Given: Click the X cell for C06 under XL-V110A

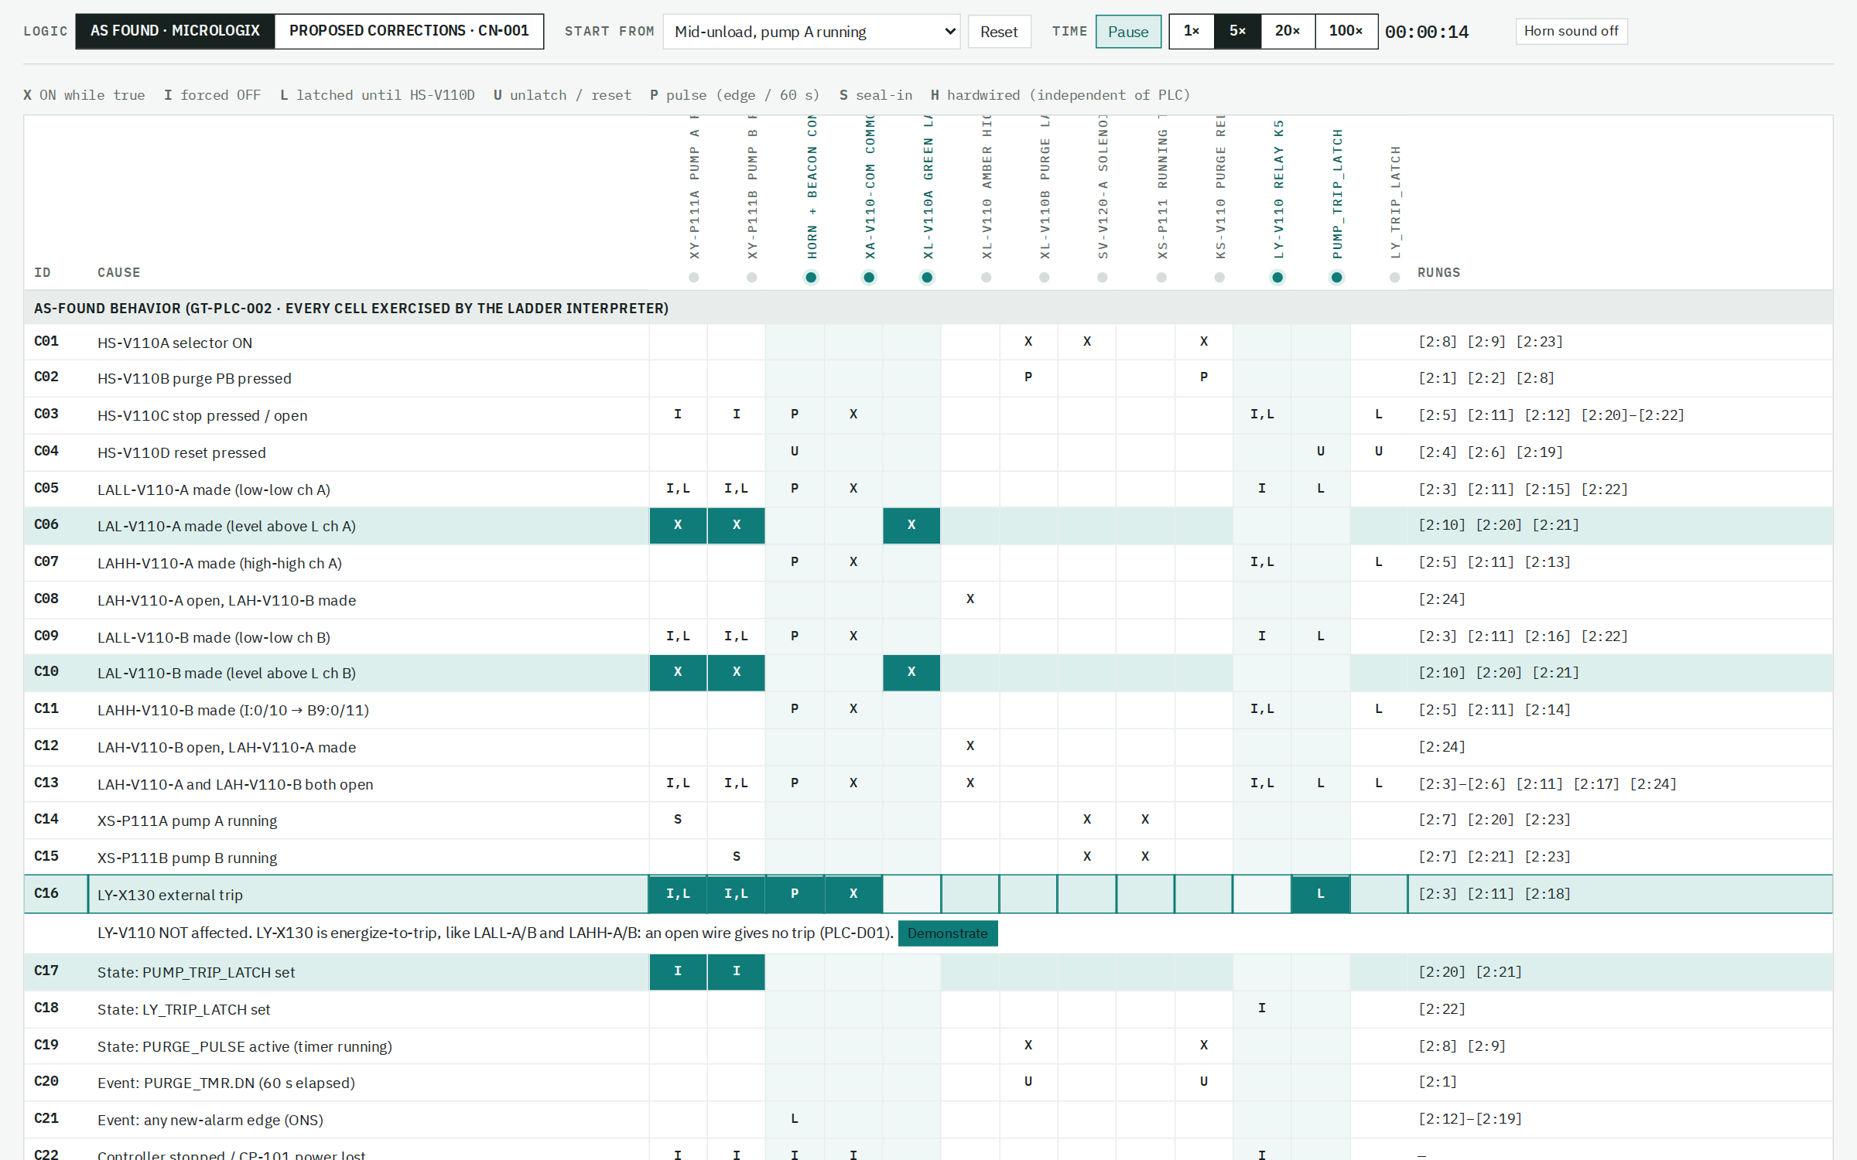Looking at the screenshot, I should point(911,526).
